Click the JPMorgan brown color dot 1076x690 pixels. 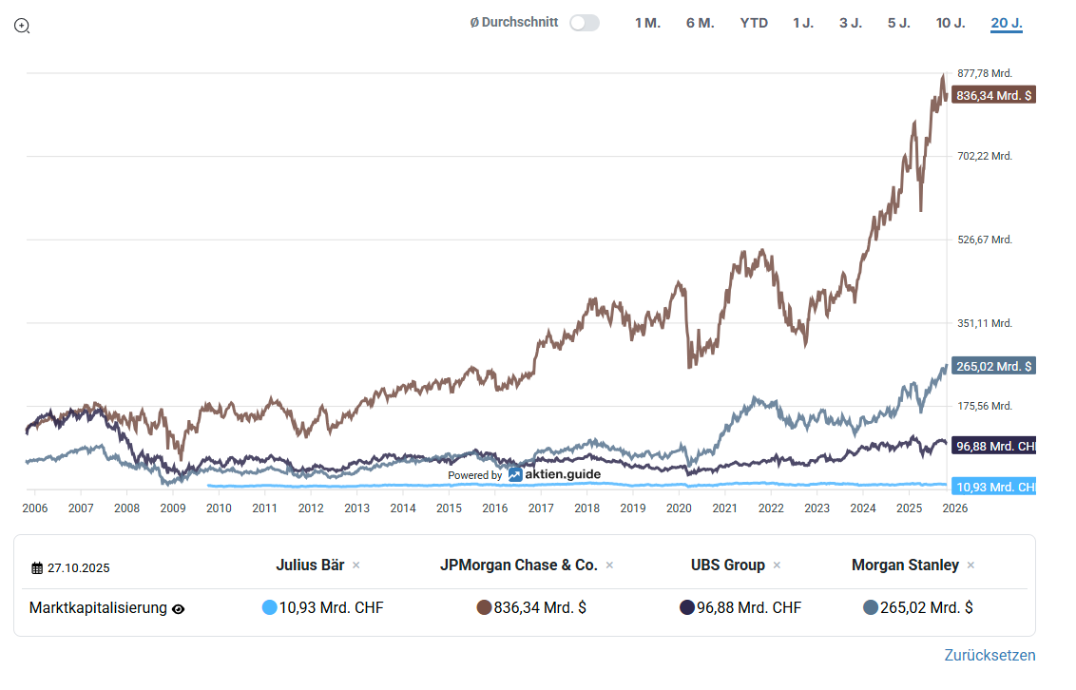[x=484, y=608]
